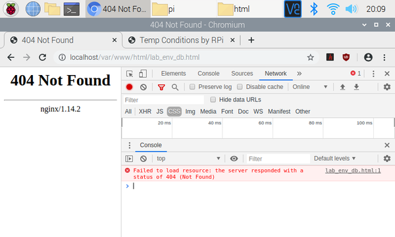Expand the Default levels dropdown

click(x=334, y=159)
